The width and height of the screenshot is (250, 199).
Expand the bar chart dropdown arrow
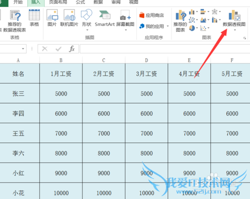[x=208, y=11]
